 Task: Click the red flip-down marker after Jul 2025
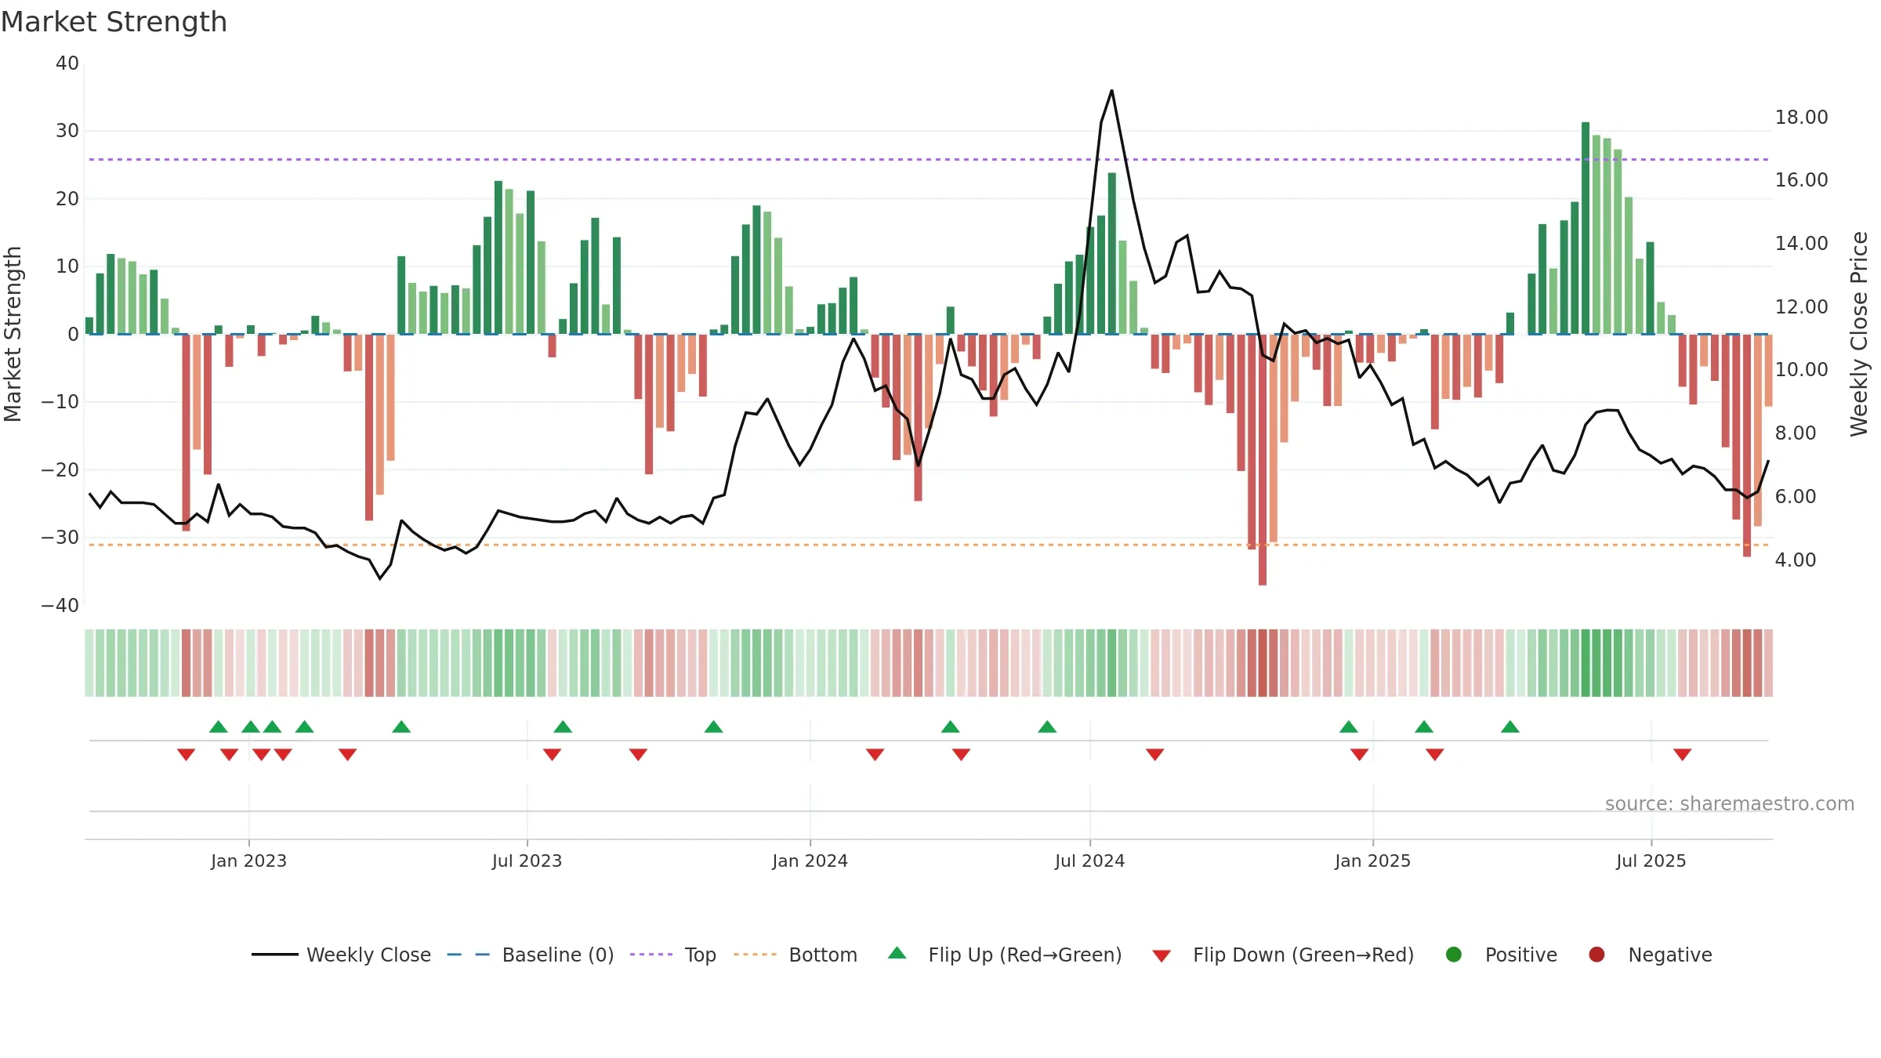tap(1682, 755)
